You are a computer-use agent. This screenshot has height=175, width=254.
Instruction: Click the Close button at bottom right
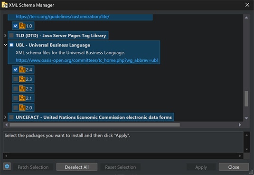234,167
